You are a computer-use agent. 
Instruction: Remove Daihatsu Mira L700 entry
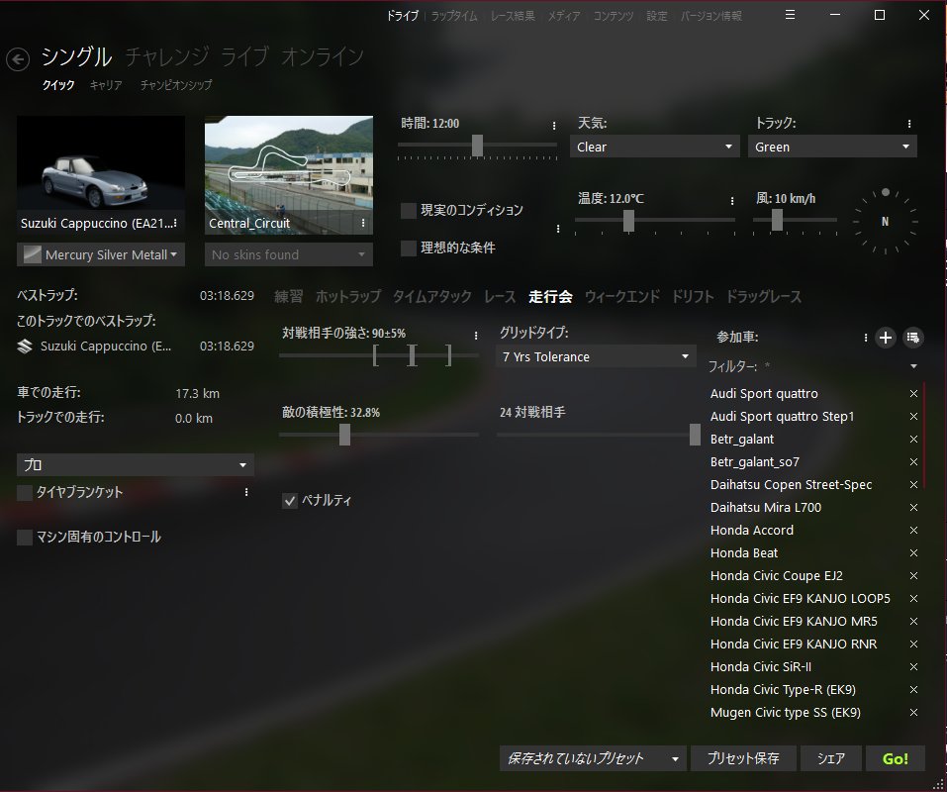913,508
